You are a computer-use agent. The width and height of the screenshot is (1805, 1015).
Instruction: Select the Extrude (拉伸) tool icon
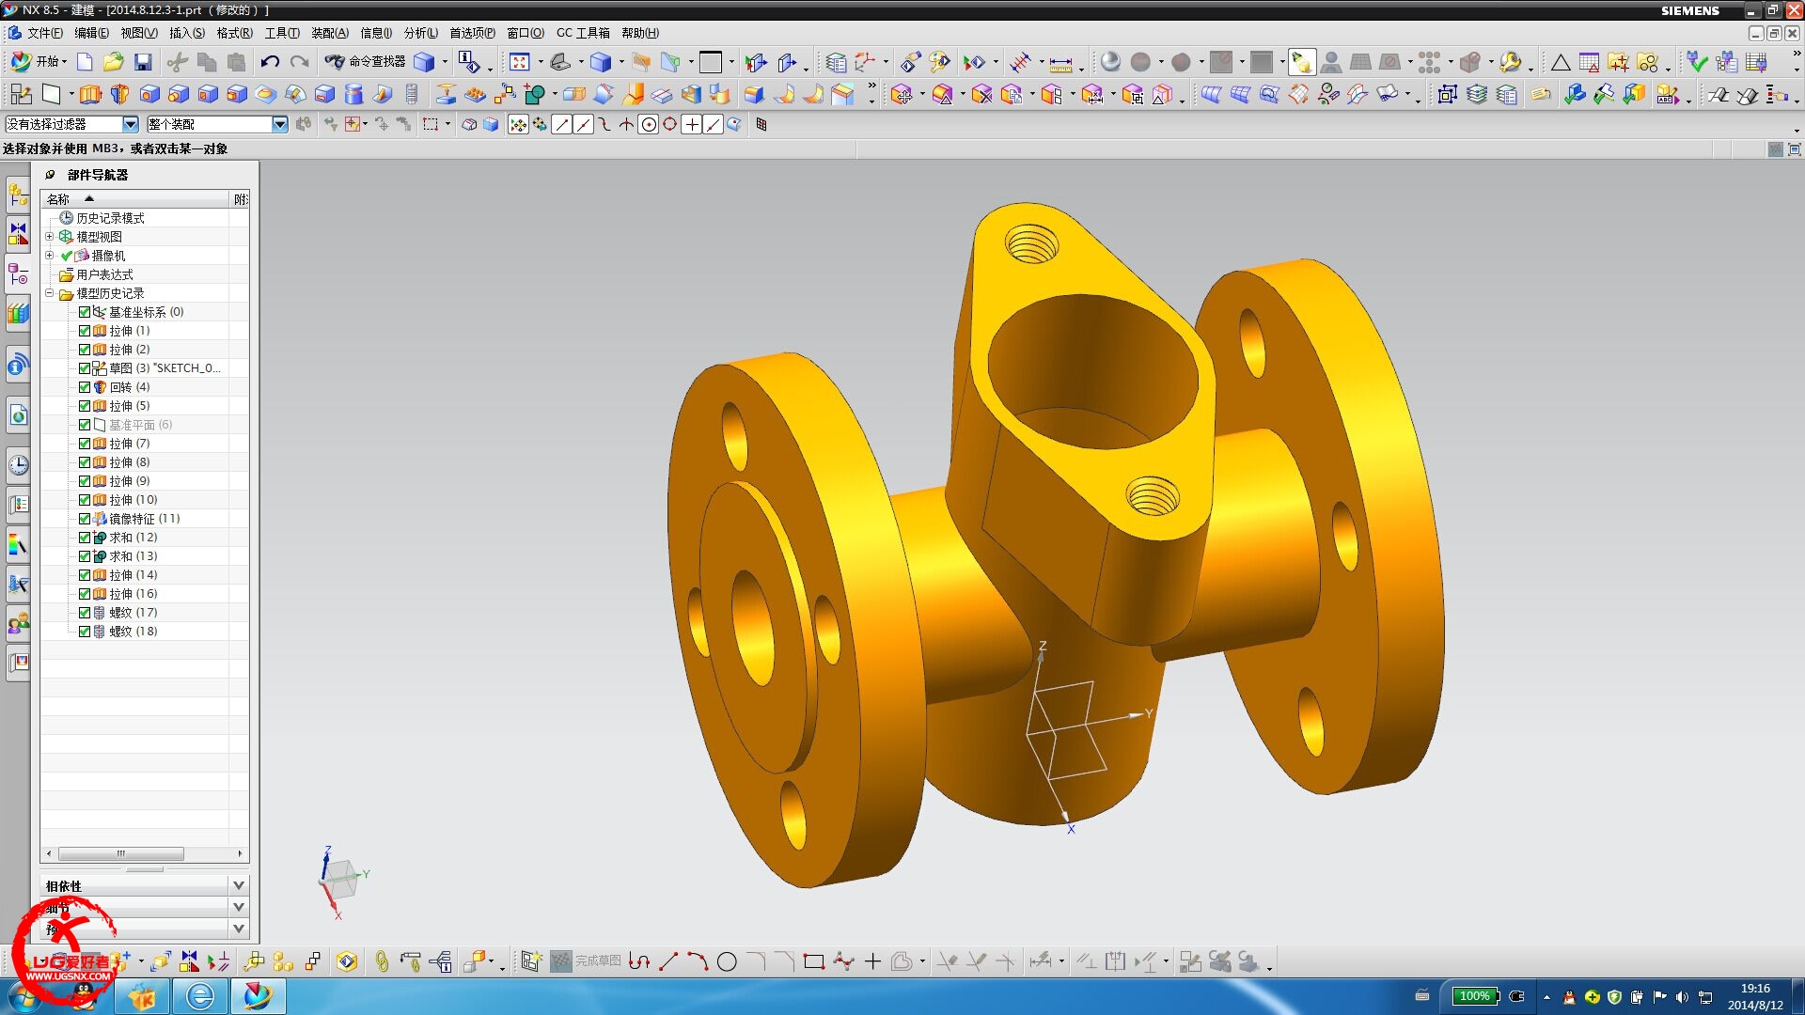(90, 94)
